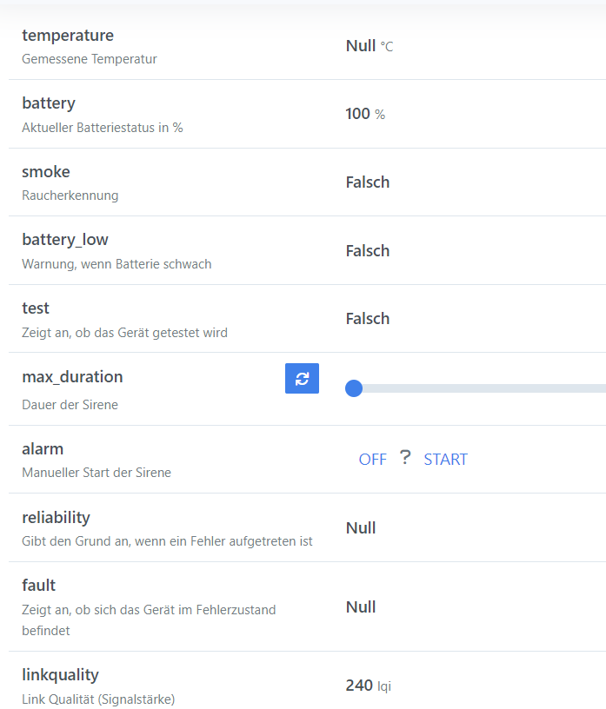
Task: Click the grey max_duration slider track
Action: pyautogui.click(x=484, y=388)
